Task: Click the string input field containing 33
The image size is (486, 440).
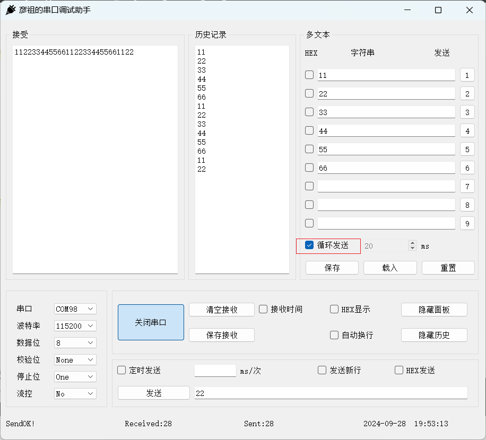Action: click(386, 112)
